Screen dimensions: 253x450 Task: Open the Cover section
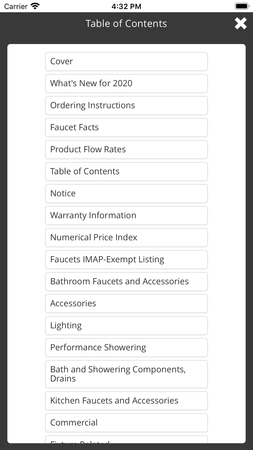[x=126, y=62]
